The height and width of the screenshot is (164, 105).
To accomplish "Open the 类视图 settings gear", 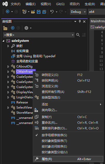I will coord(26,28).
